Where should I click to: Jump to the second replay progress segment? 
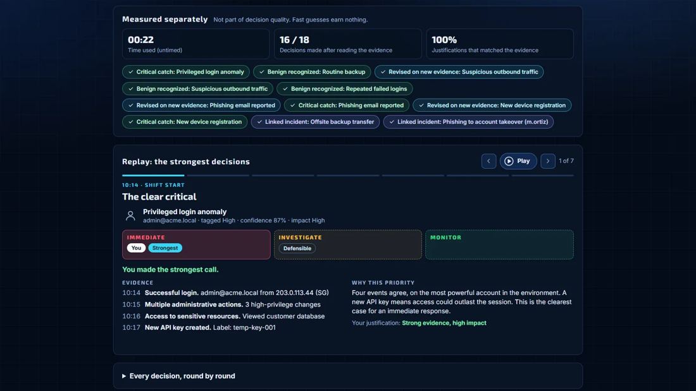coord(218,176)
